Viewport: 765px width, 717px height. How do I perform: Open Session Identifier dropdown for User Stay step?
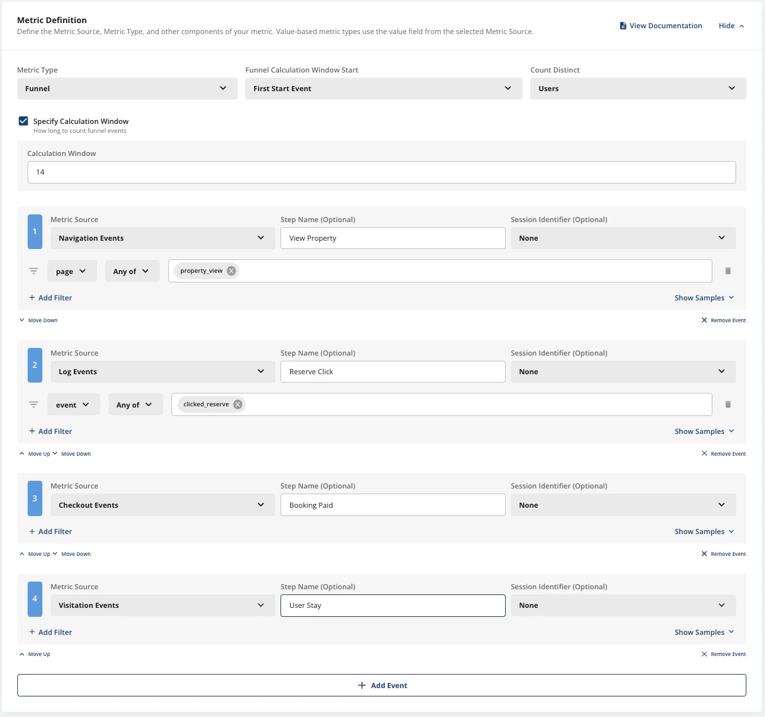623,605
